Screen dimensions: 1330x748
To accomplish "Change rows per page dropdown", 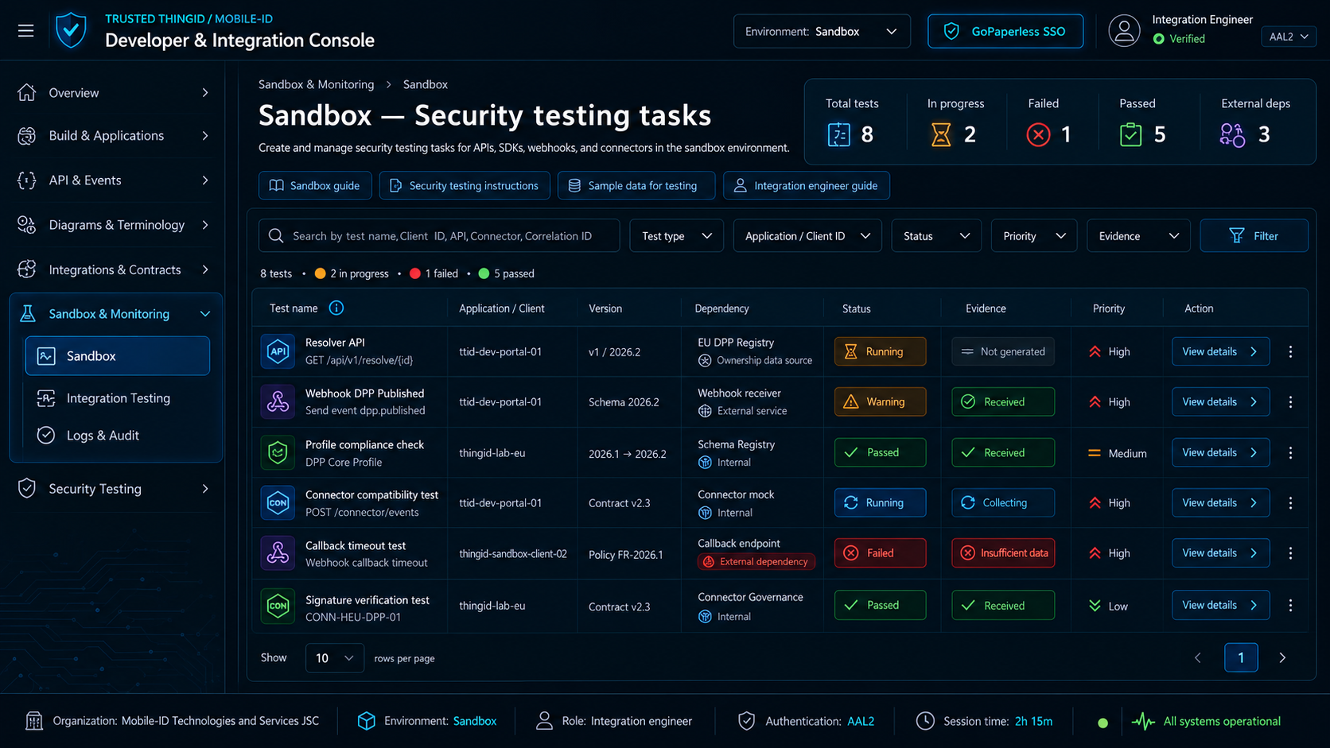I will click(x=335, y=658).
